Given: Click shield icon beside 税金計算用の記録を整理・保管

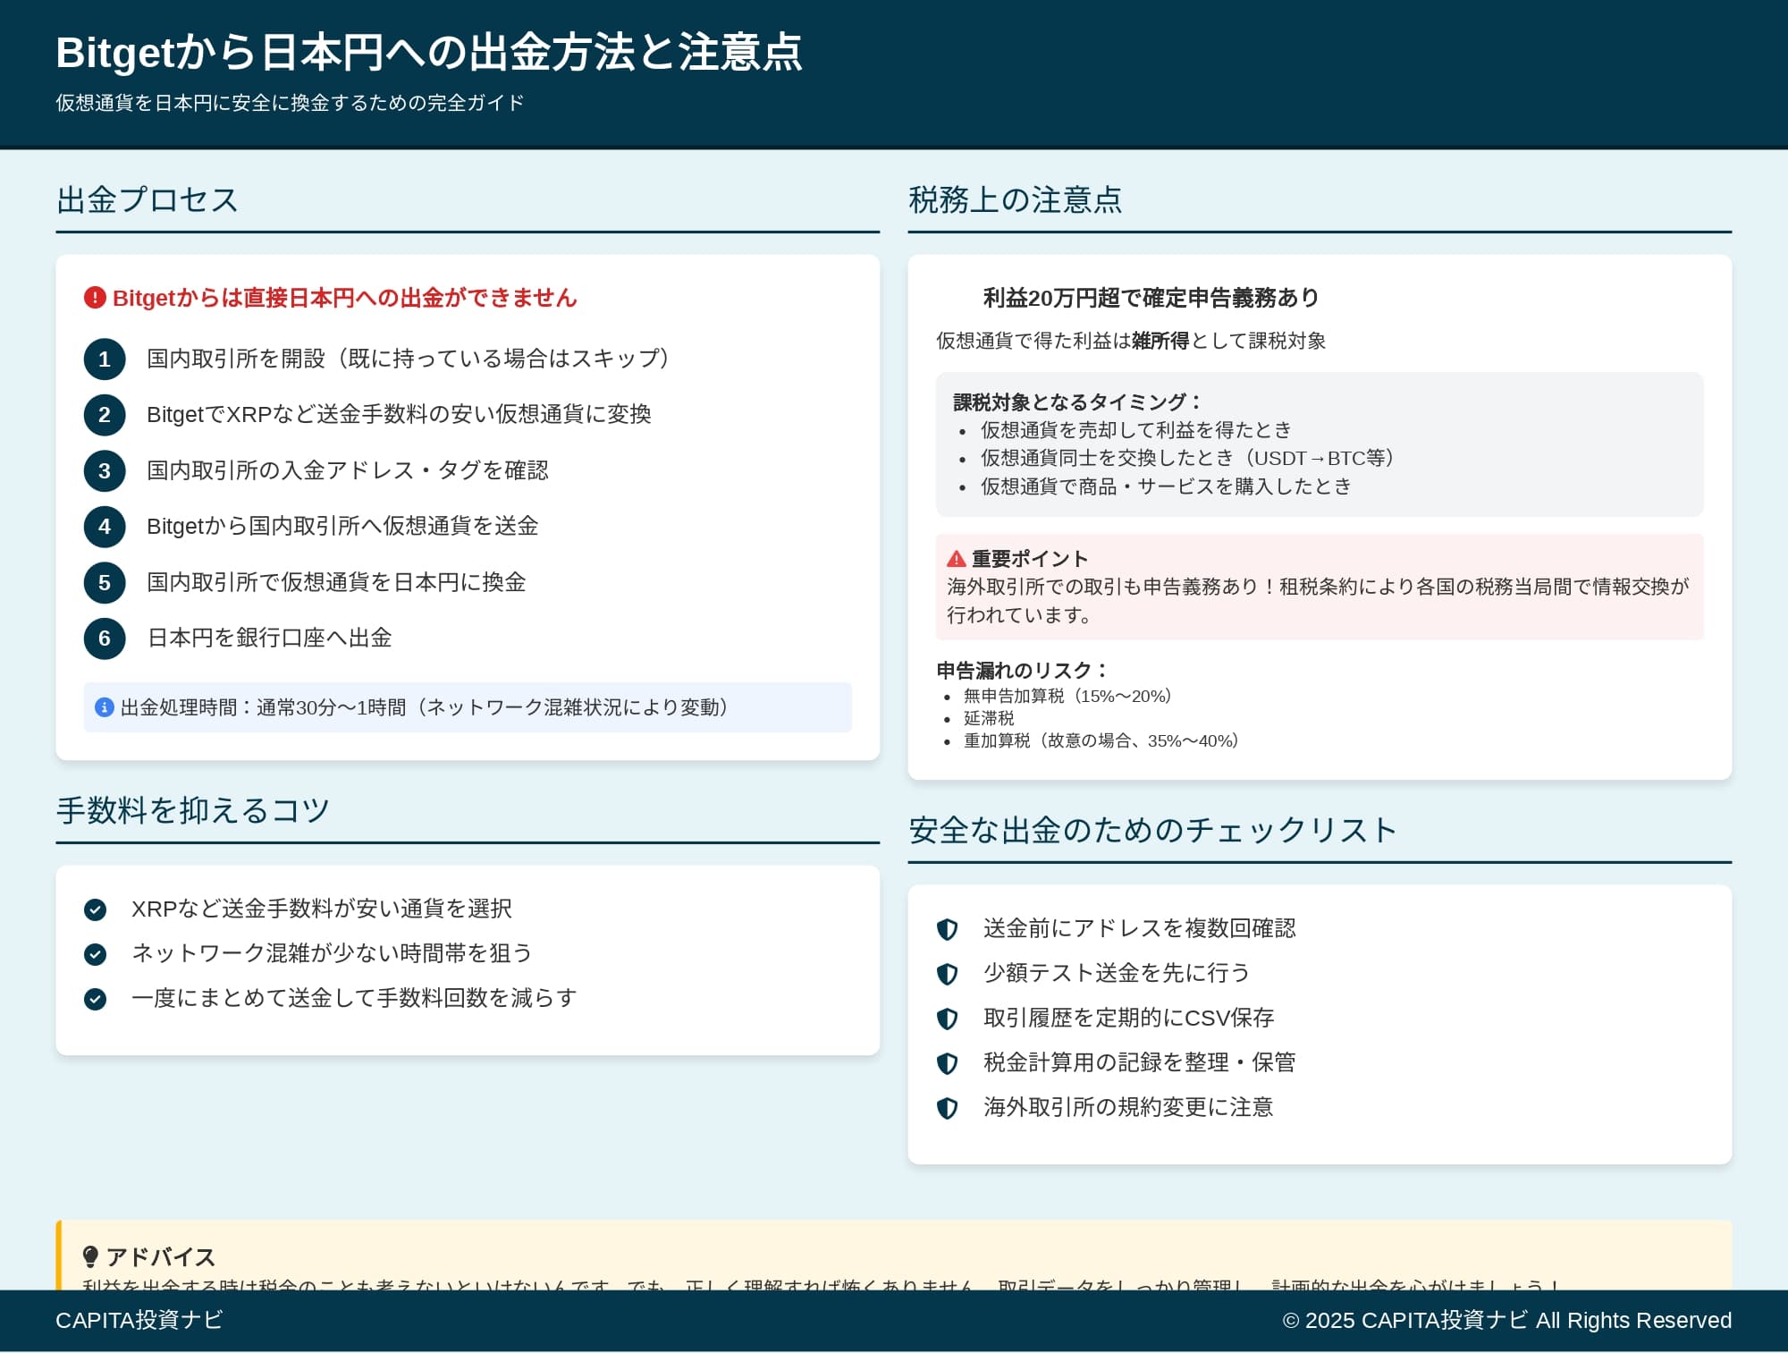Looking at the screenshot, I should click(x=948, y=1063).
